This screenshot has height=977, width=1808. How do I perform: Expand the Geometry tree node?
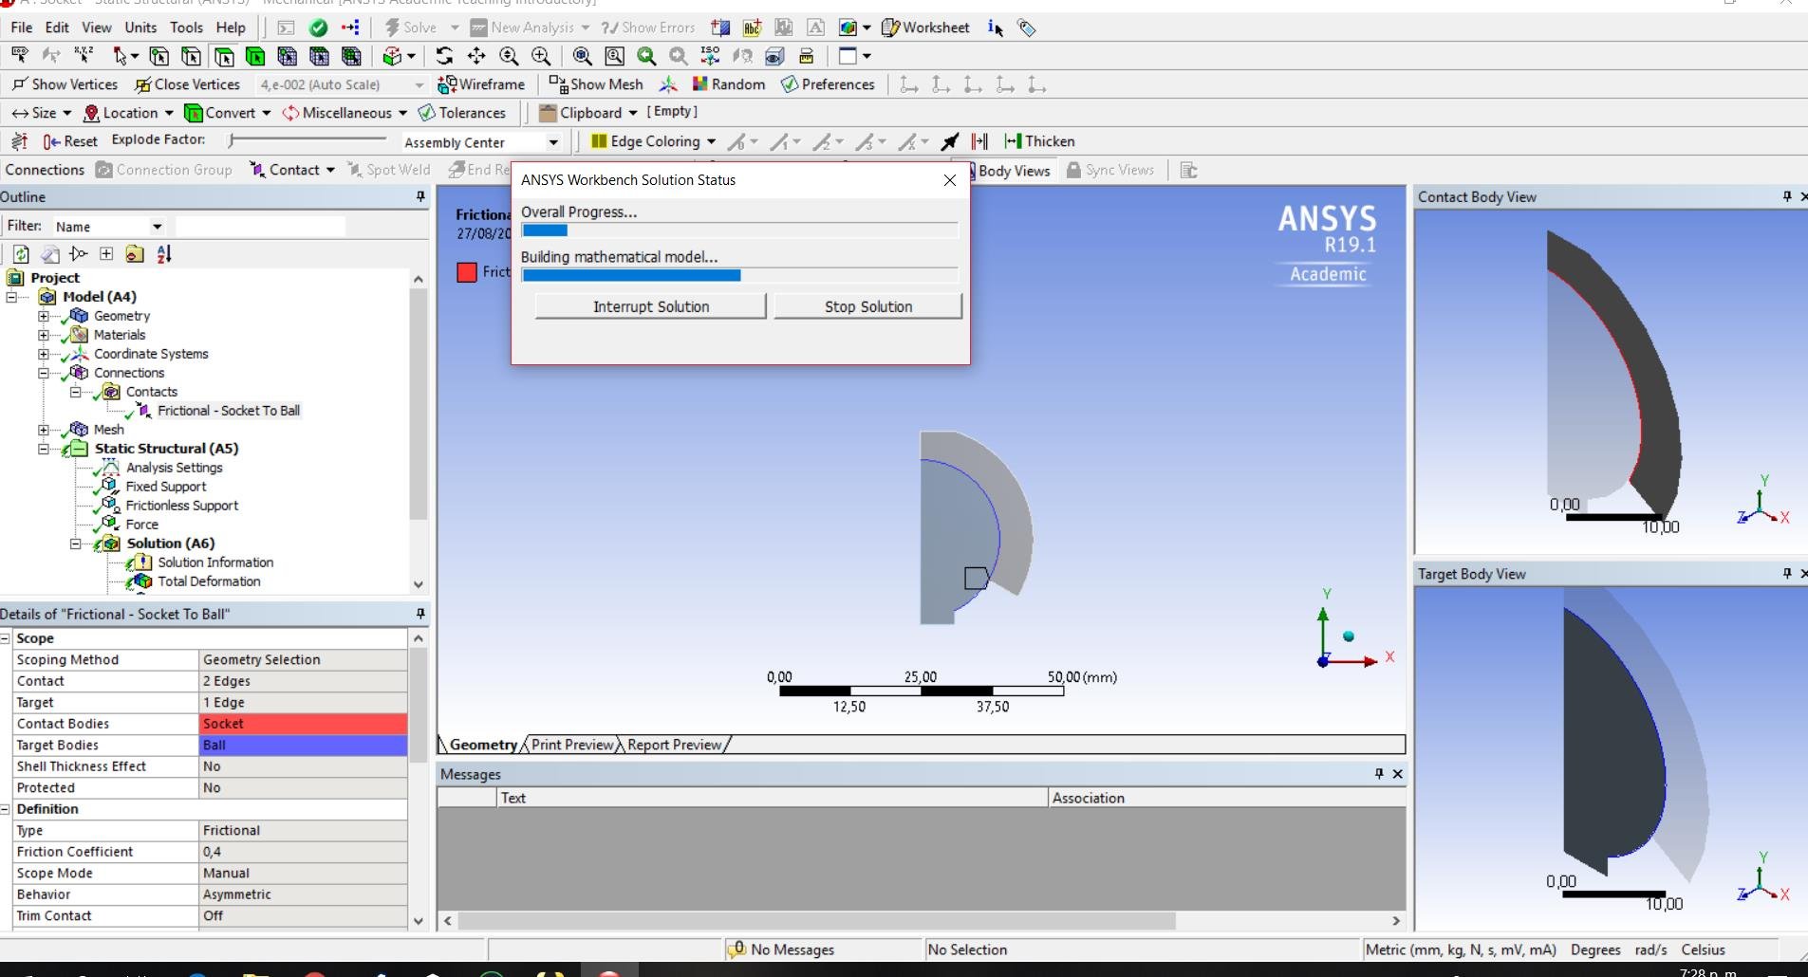coord(44,316)
